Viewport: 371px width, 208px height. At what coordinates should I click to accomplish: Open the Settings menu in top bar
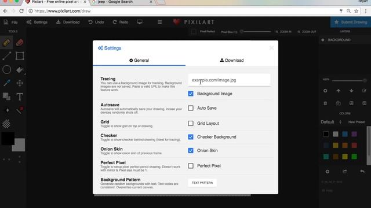tap(37, 22)
